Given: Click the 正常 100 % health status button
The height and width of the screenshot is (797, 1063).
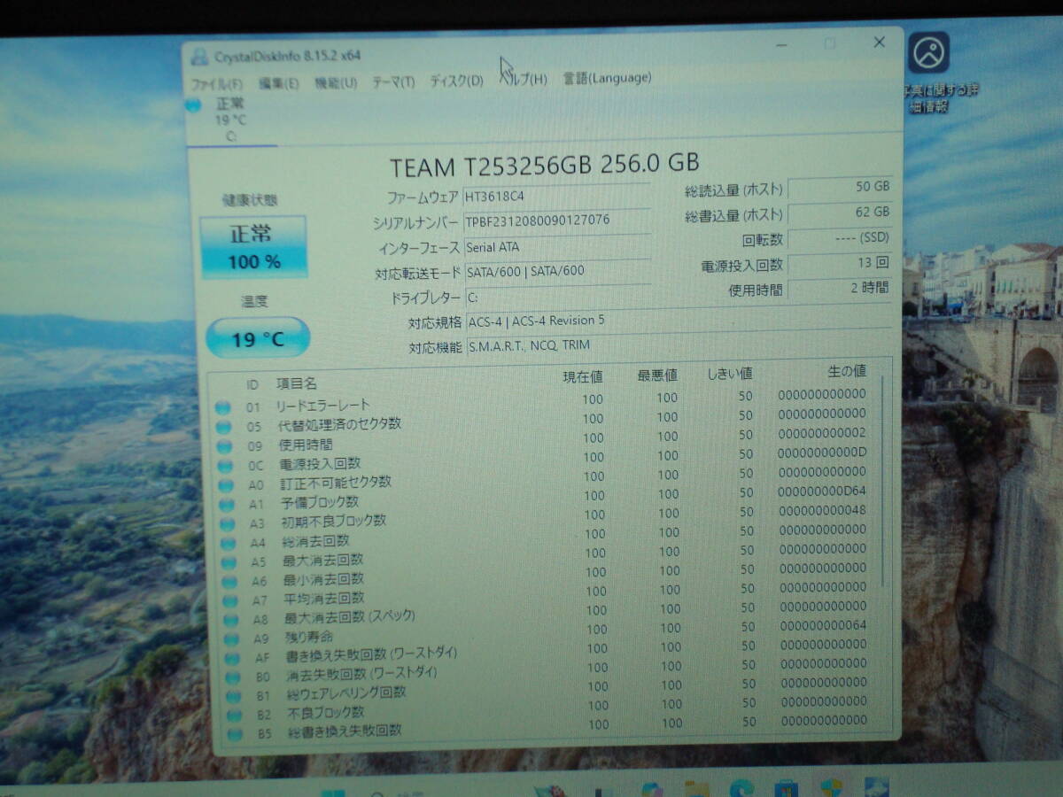Looking at the screenshot, I should point(253,246).
